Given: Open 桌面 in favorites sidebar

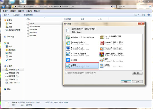Looking at the screenshot, I should pyautogui.click(x=9, y=27).
